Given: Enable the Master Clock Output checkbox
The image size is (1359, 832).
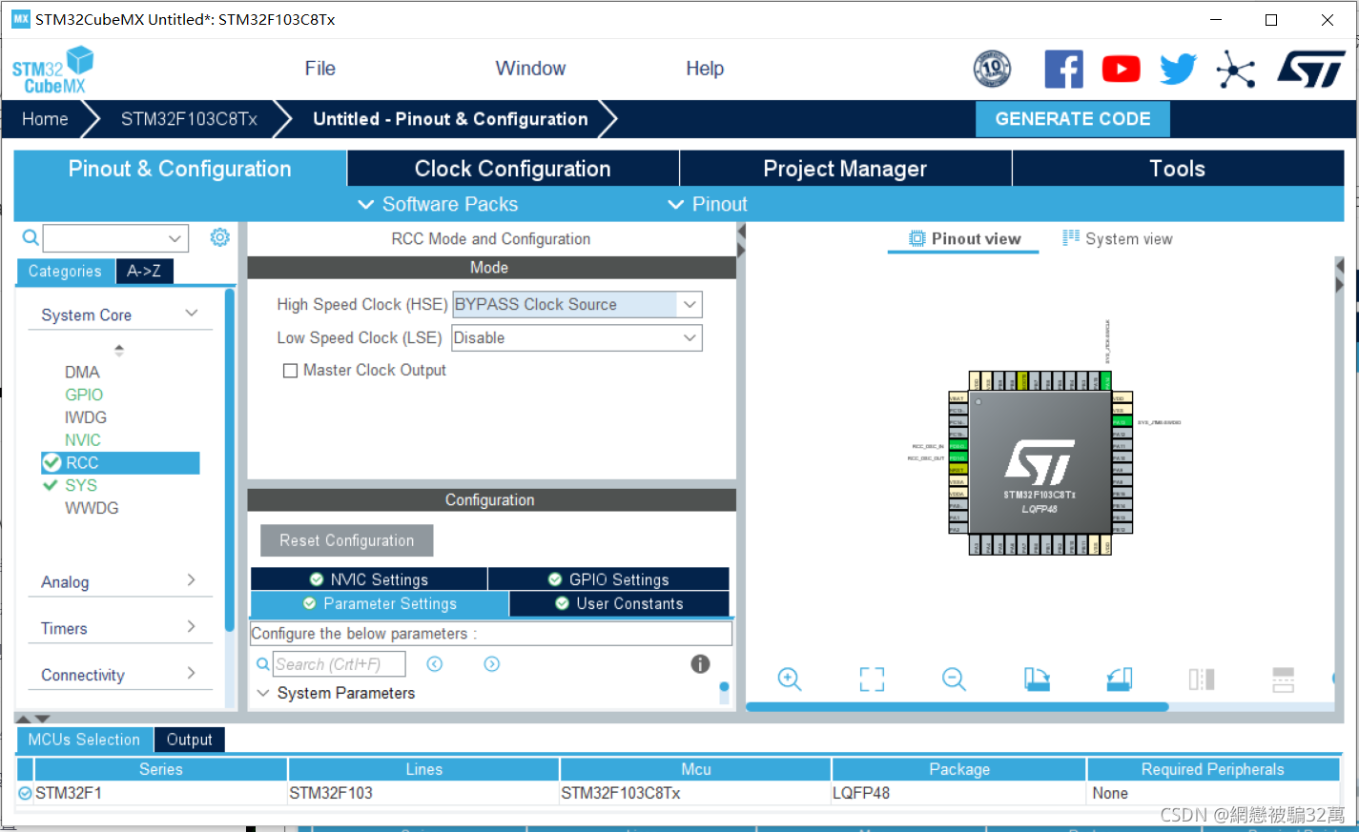Looking at the screenshot, I should pos(290,371).
